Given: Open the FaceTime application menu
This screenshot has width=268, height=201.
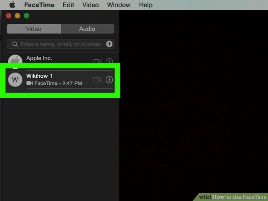Looking at the screenshot, I should 39,5.
